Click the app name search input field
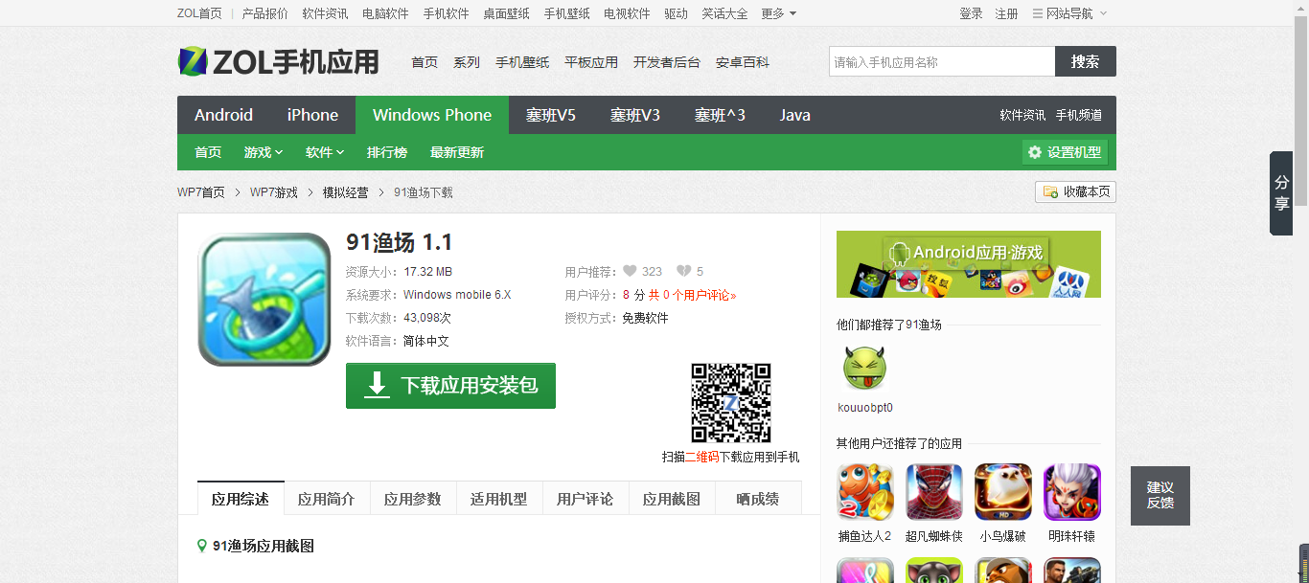1309x583 pixels. coord(941,62)
